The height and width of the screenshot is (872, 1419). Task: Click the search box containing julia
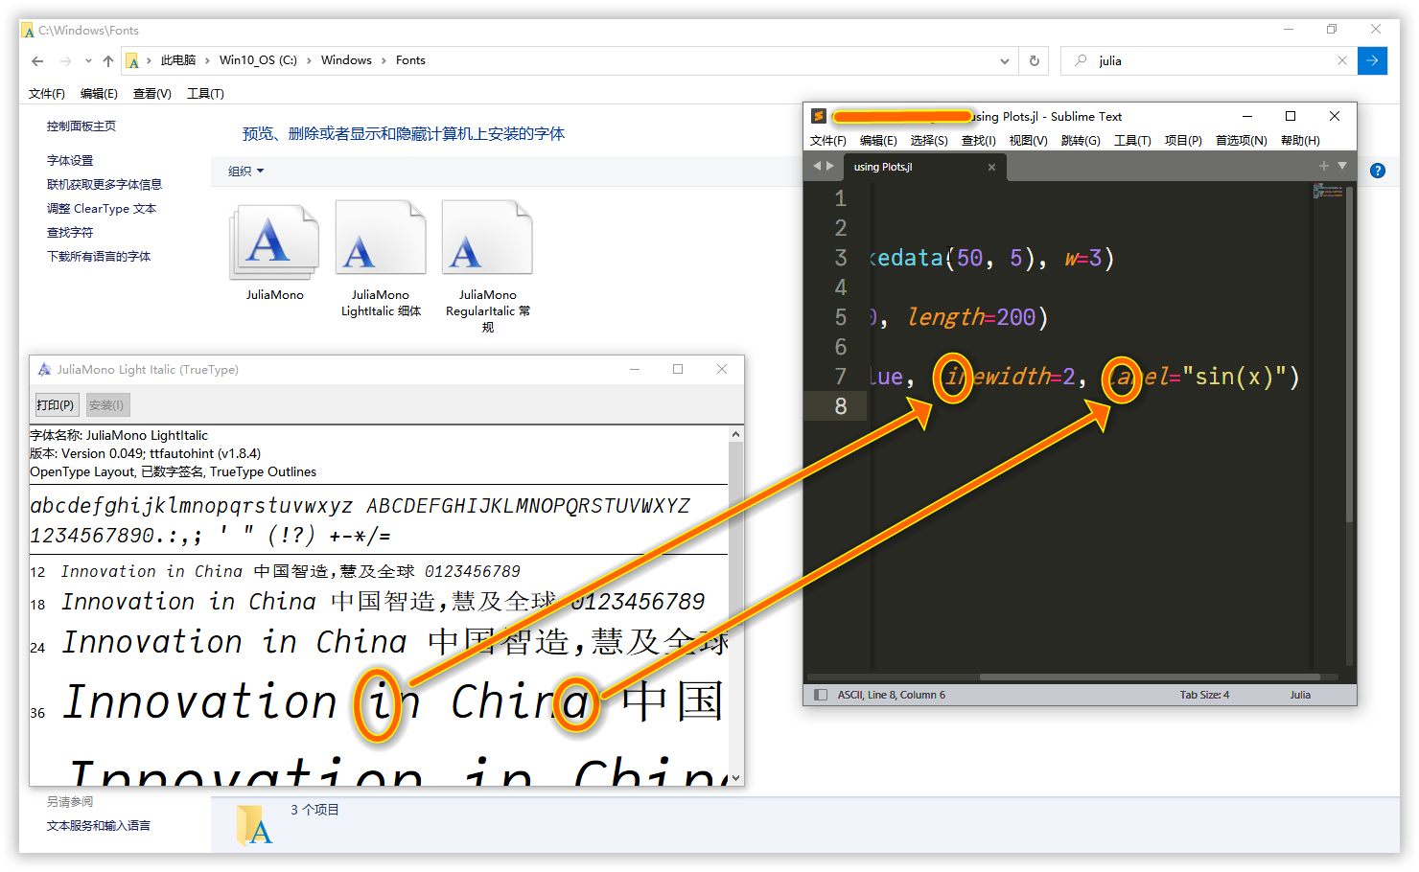[1209, 60]
